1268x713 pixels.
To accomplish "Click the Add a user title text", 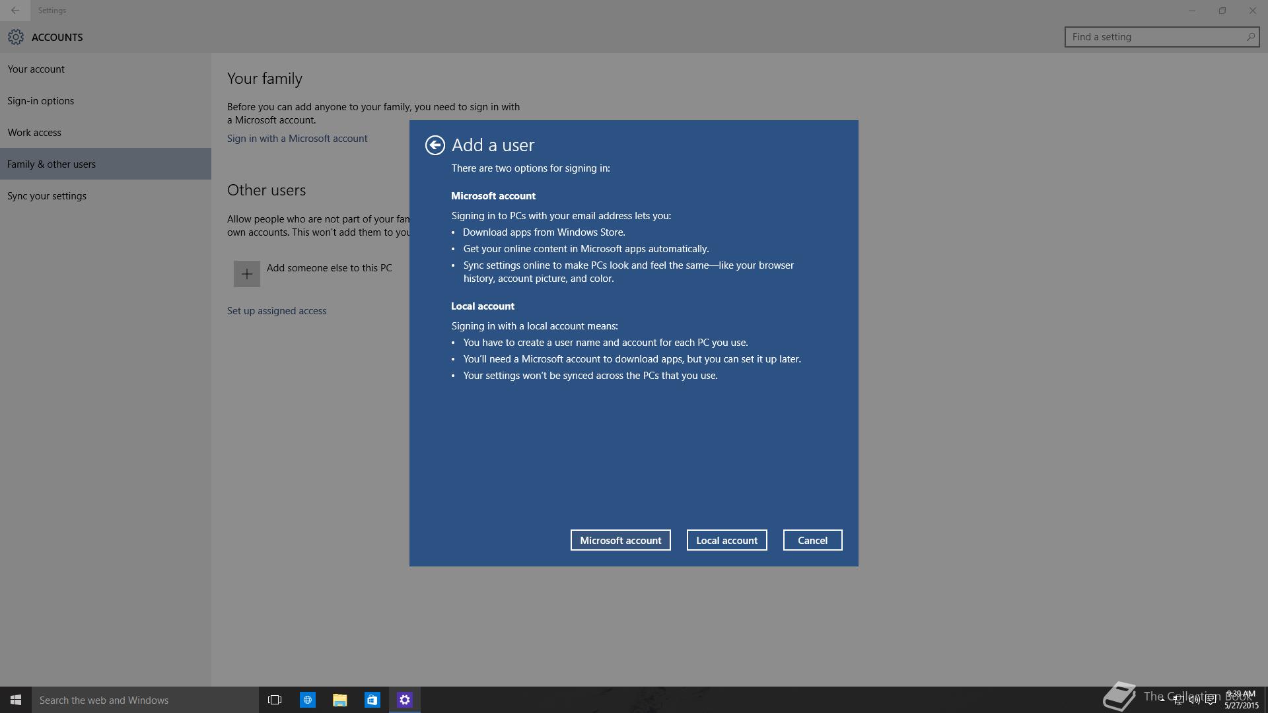I will pos(493,145).
